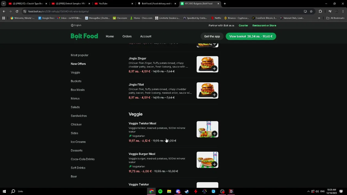Viewport: 347px width, 195px height.
Task: Open a new browser tab
Action: [x=225, y=4]
